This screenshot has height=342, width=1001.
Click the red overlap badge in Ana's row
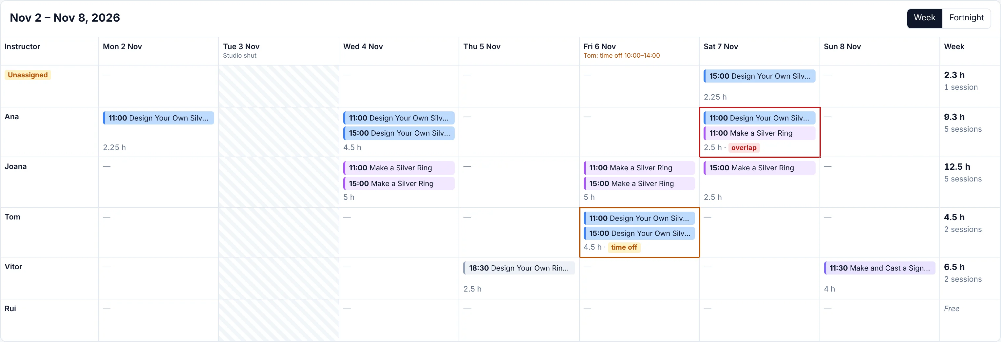tap(744, 148)
